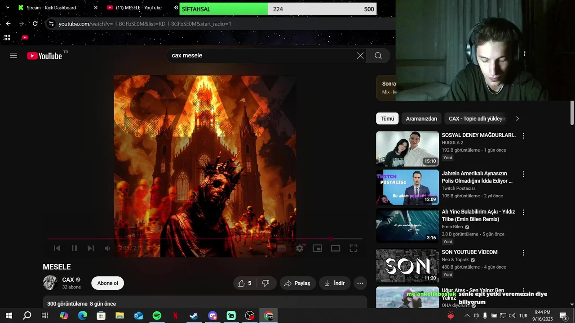Open Windows taskbar search

tap(27, 315)
